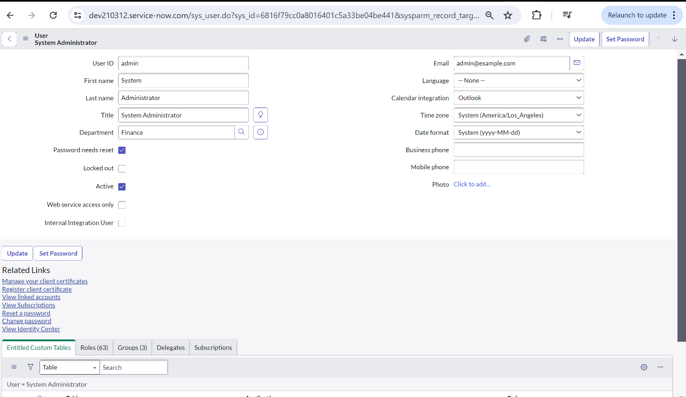686x397 pixels.
Task: Click Update in the form header
Action: point(584,39)
